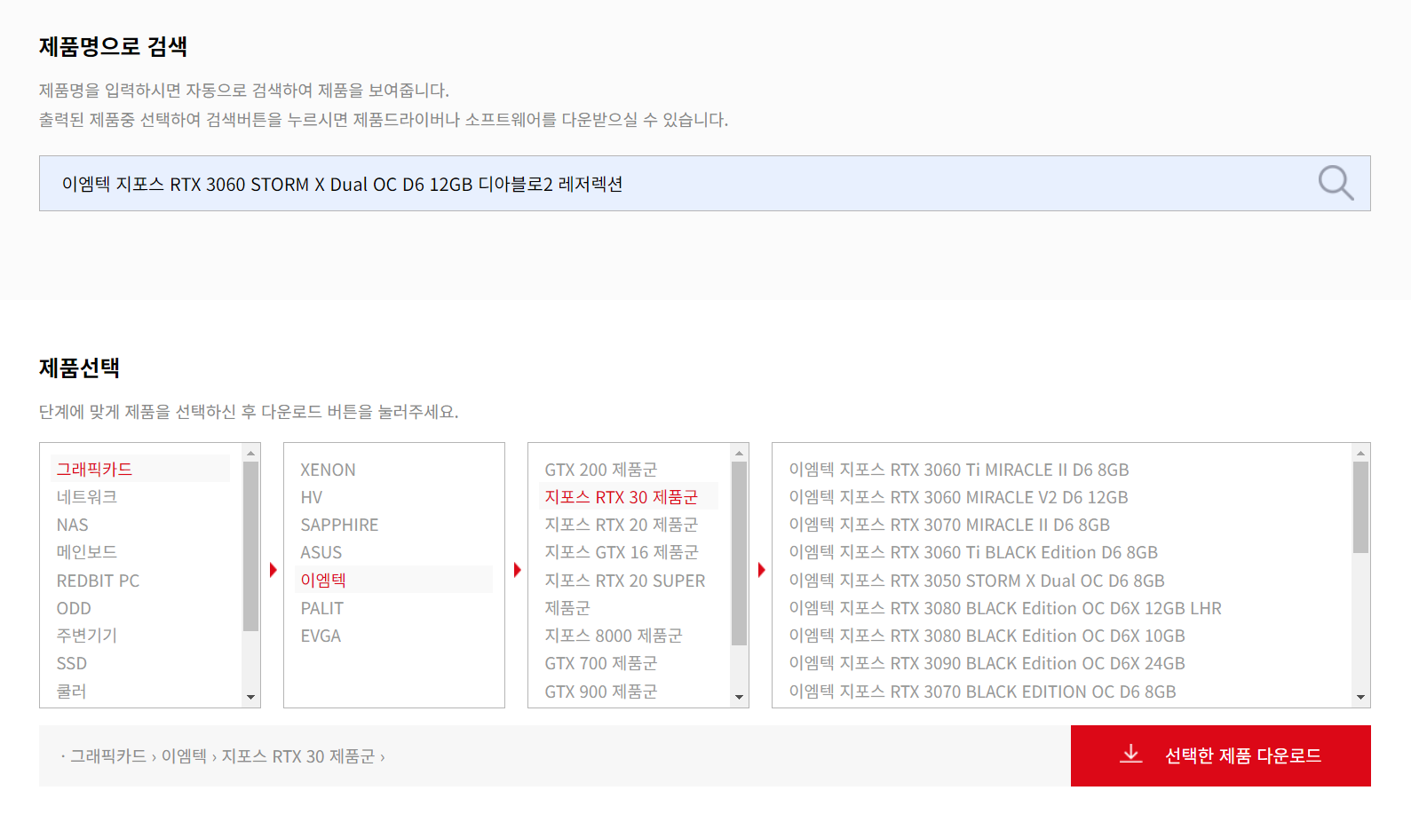Pick RTX 3060 Ti BLACK Edition D6 8GB

(x=973, y=552)
